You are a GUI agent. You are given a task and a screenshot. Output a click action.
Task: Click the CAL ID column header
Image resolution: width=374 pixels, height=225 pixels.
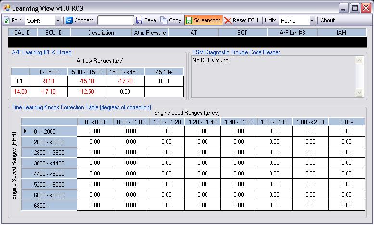click(21, 33)
